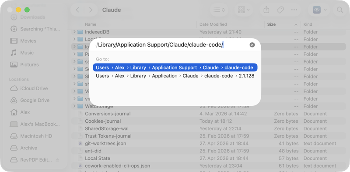Choose the path suggestion ending in 2.1.128
The height and width of the screenshot is (172, 350).
pyautogui.click(x=175, y=76)
